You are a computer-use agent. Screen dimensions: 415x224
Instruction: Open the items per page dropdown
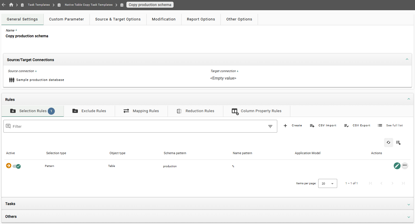point(328,183)
